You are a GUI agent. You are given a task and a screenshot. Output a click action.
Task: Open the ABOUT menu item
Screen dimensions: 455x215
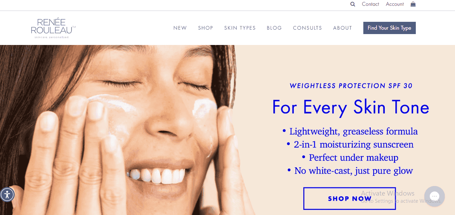coord(343,28)
